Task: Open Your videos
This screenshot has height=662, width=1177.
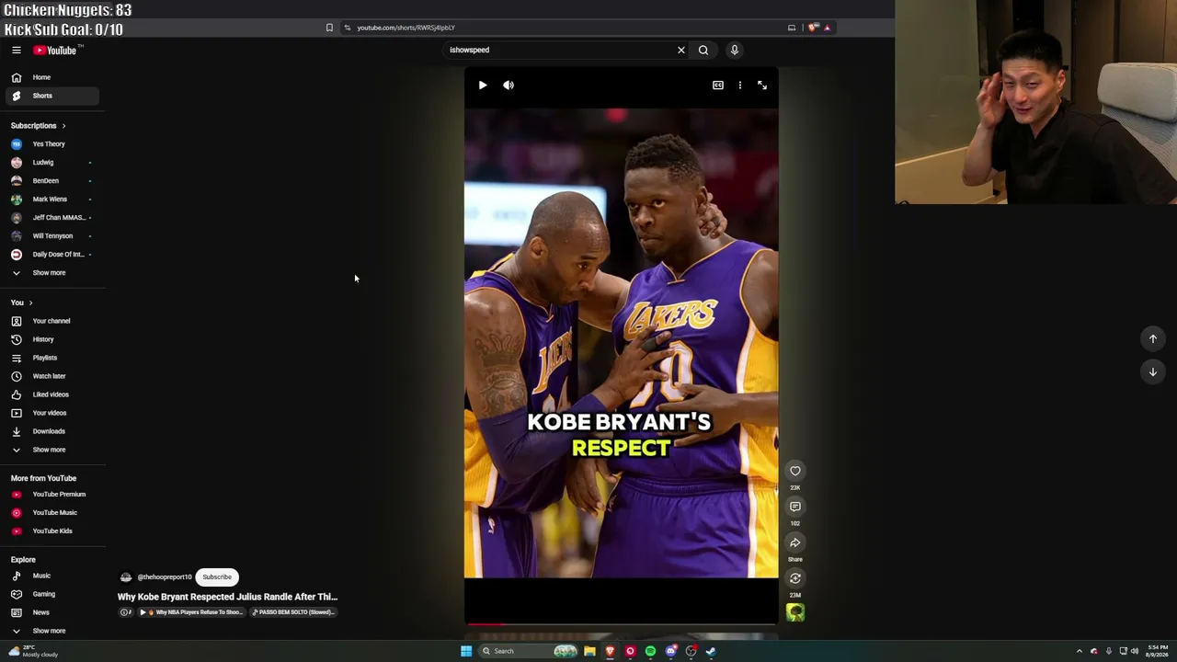Action: point(52,413)
